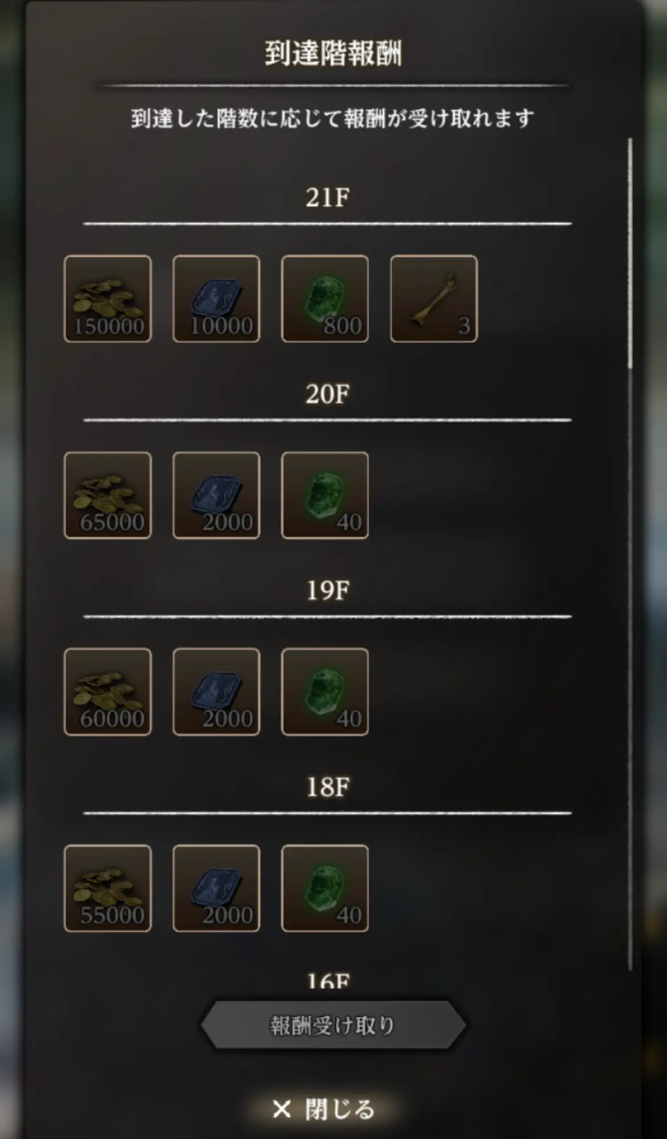Select the 60000 gold coins reward for 19F

(x=108, y=691)
